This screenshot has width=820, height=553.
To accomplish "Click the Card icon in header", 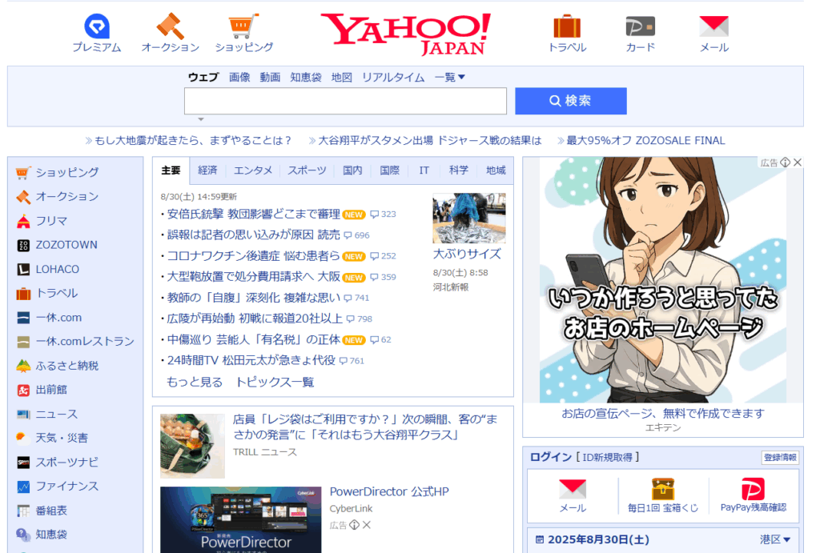I will 640,26.
